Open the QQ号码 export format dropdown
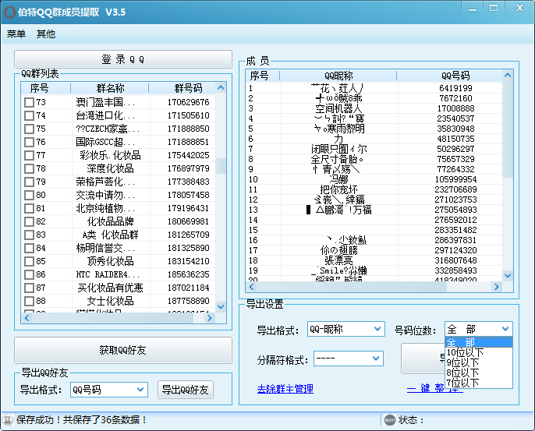This screenshot has height=431, width=535. [108, 389]
